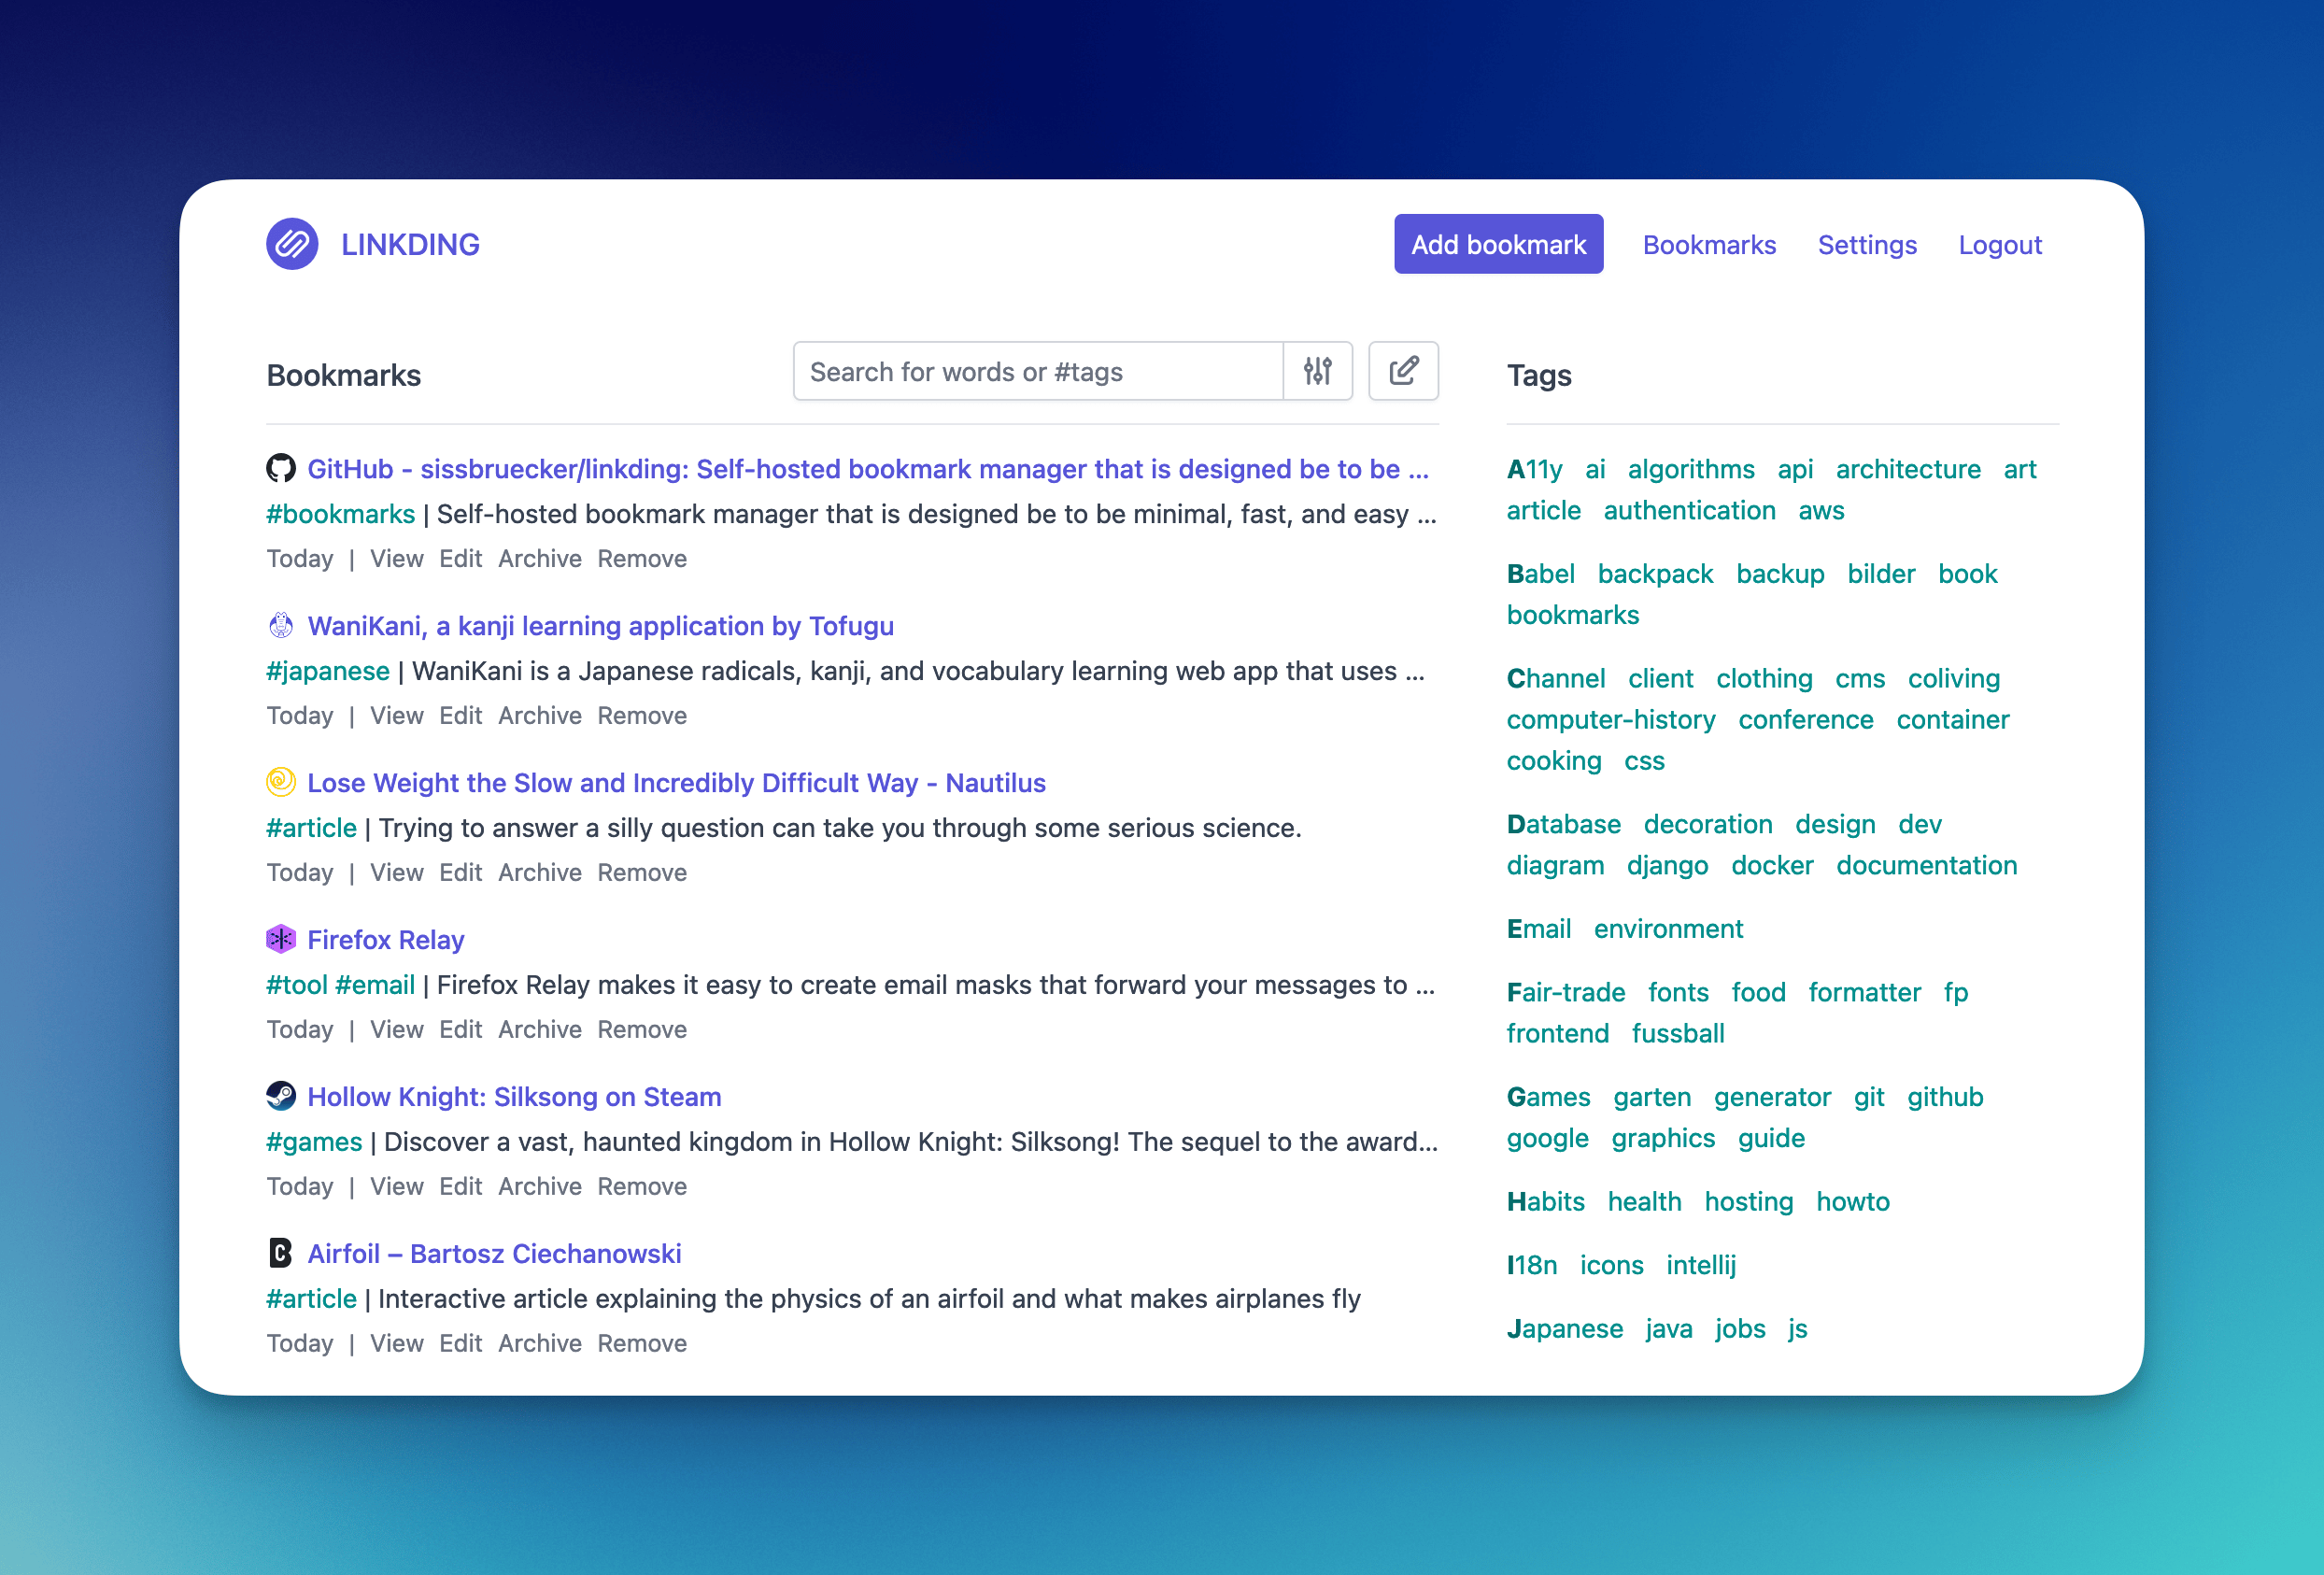The height and width of the screenshot is (1575, 2324).
Task: Click the Firefox Relay purple favicon
Action: [x=281, y=939]
